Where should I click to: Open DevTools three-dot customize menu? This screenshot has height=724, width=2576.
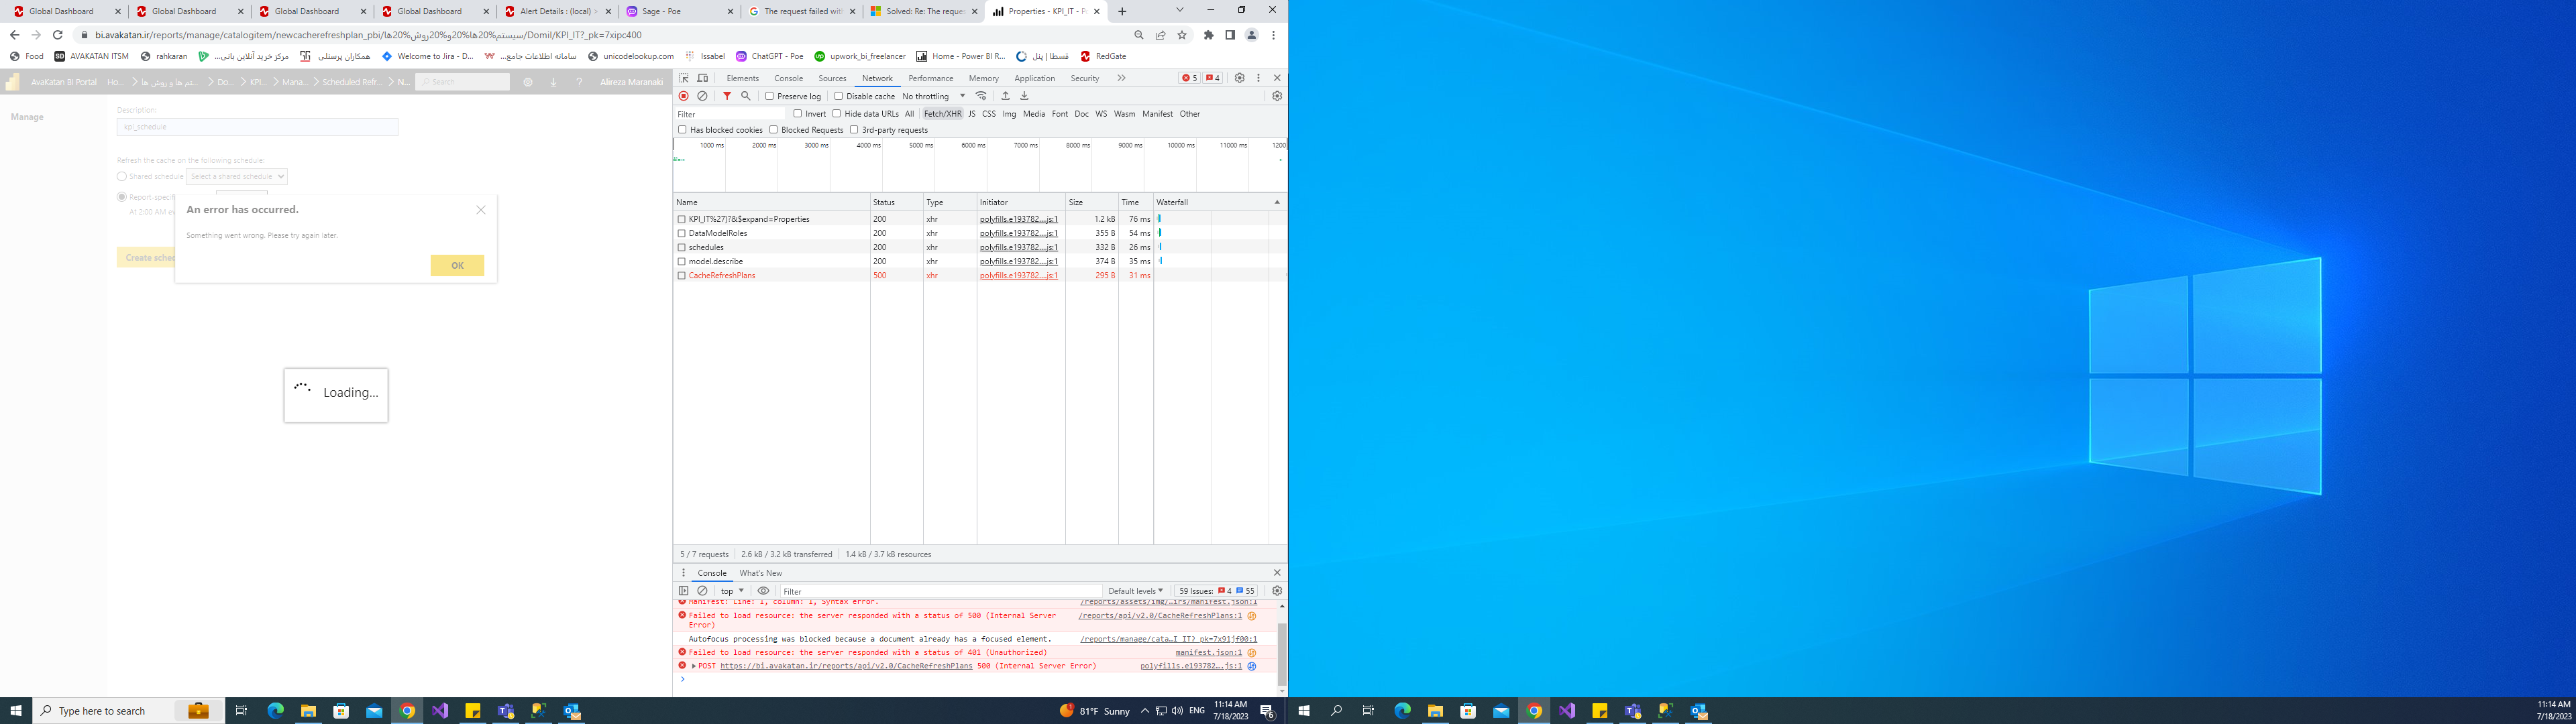(1259, 78)
